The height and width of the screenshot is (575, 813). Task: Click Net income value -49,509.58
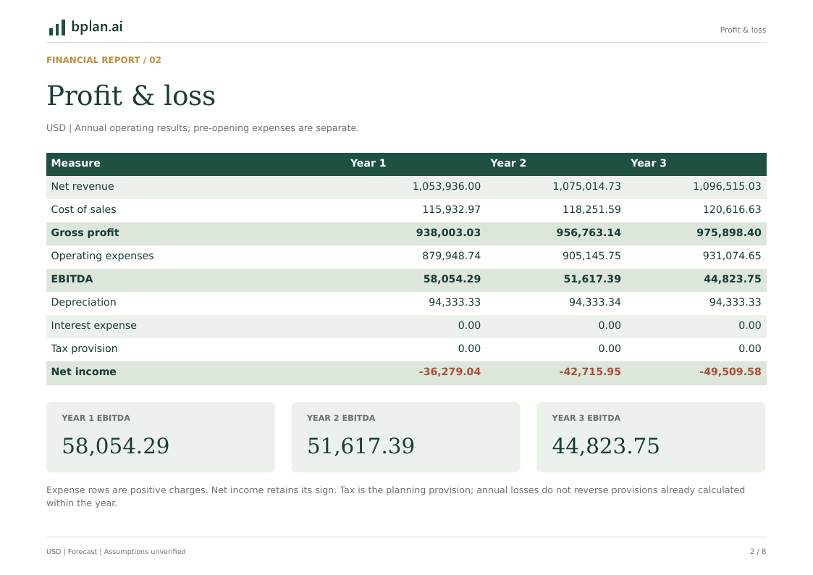[730, 372]
